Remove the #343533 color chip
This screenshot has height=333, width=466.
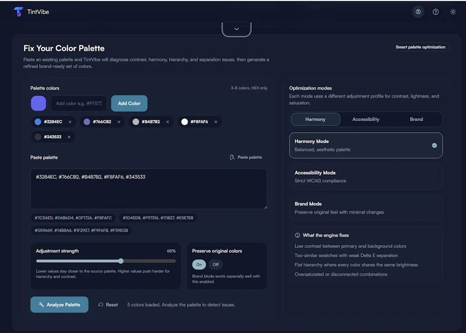(x=69, y=137)
